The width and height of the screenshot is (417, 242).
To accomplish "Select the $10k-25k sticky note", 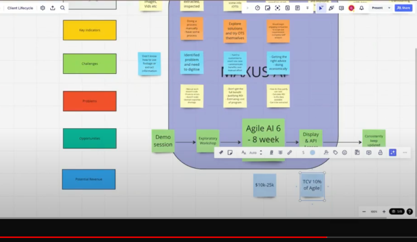I will (x=265, y=185).
